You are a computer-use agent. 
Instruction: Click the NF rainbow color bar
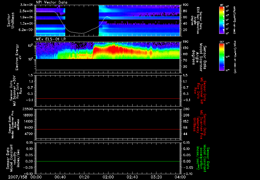click(x=222, y=20)
